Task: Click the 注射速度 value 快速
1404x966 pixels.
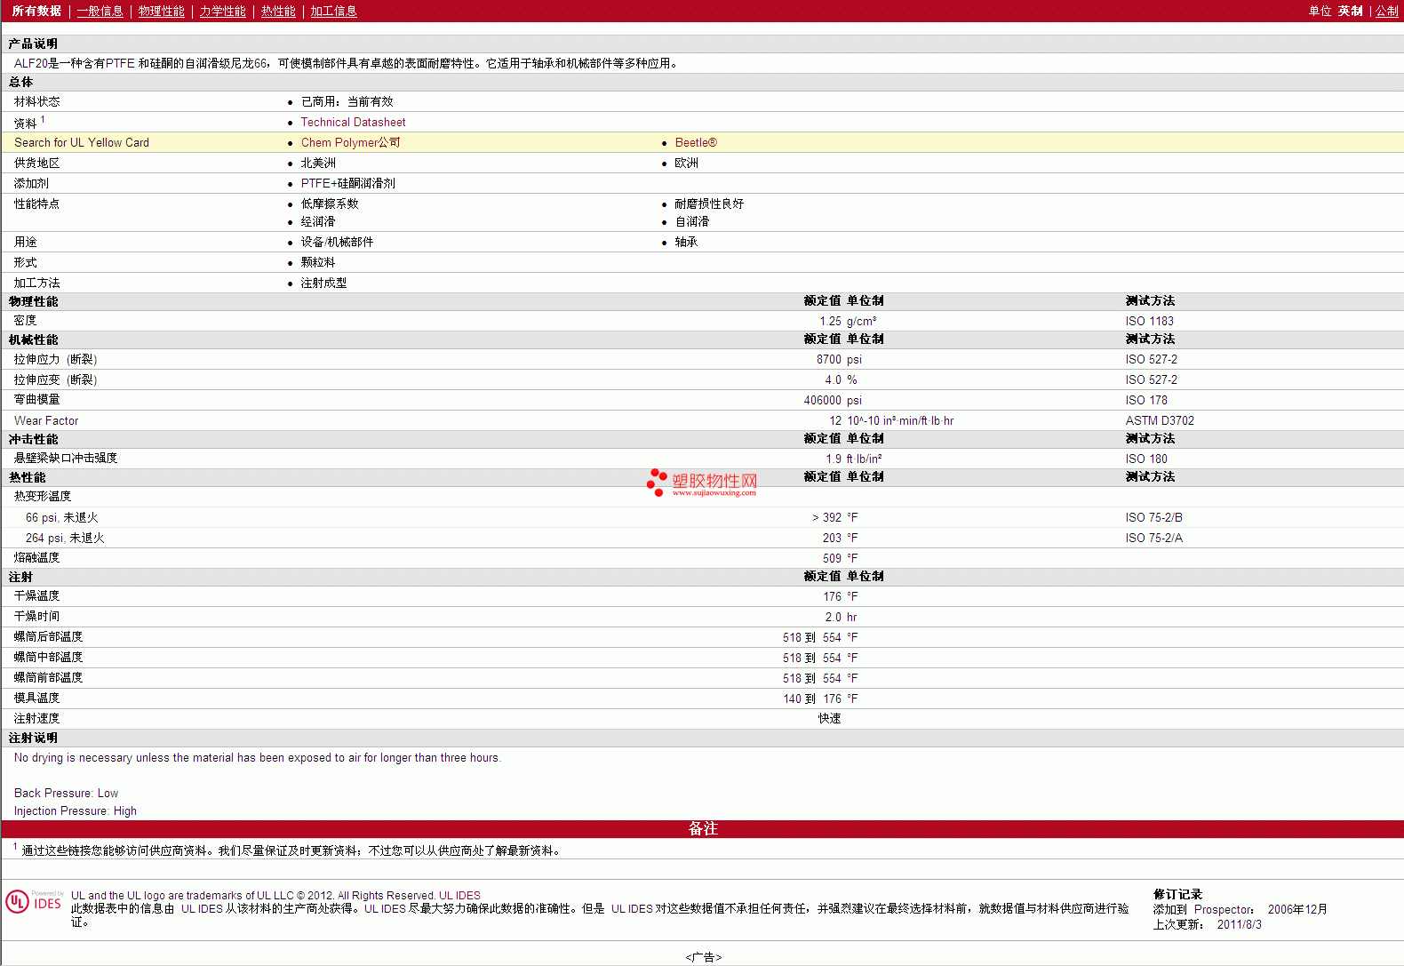Action: pos(830,718)
